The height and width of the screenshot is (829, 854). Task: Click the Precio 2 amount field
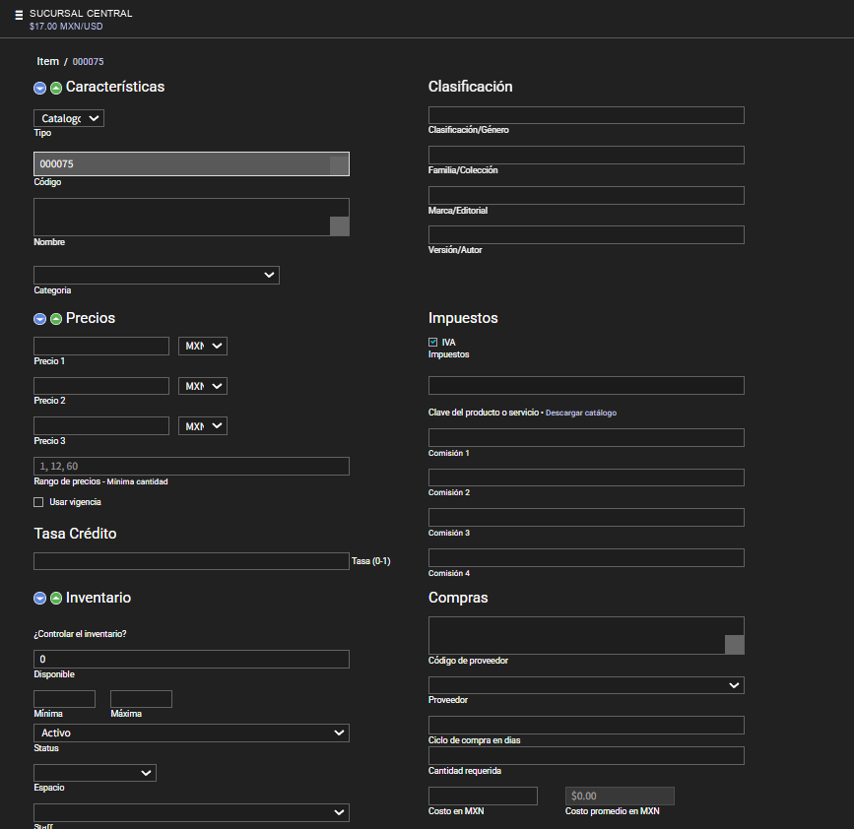tap(101, 386)
